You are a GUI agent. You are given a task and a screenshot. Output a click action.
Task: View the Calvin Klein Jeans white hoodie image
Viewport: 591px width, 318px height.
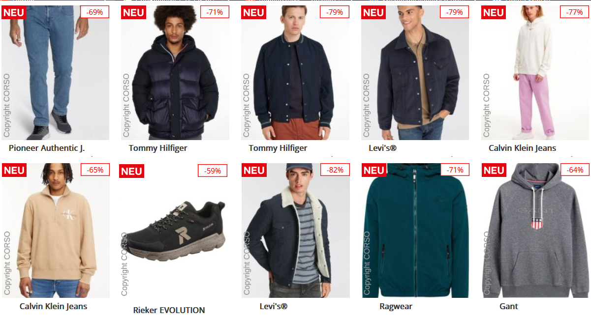[x=535, y=73]
